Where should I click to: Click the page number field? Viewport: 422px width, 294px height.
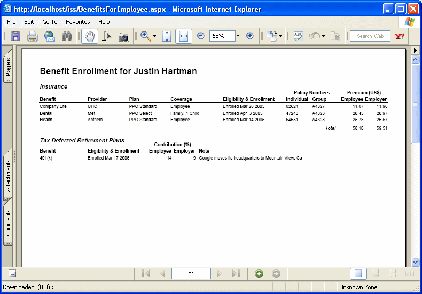click(x=191, y=274)
